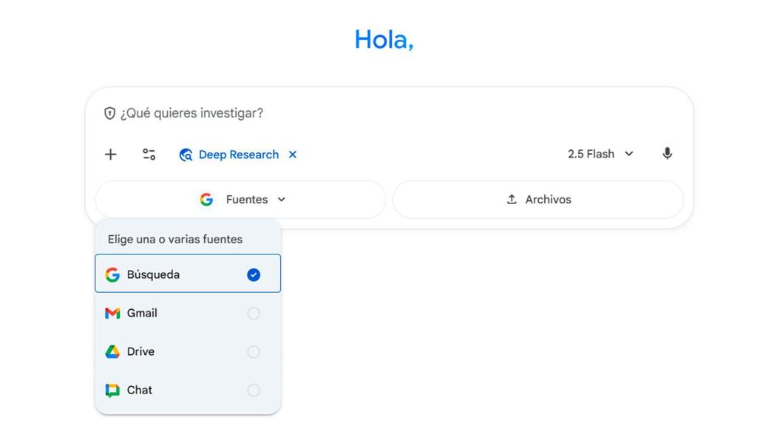Open the tools settings sliders icon
This screenshot has height=426, width=757.
coord(149,155)
